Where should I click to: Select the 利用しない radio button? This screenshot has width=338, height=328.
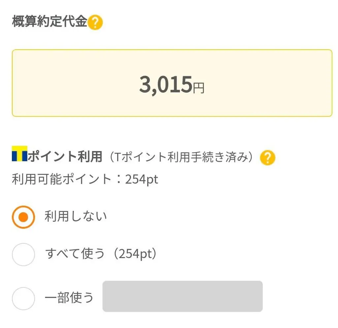23,217
